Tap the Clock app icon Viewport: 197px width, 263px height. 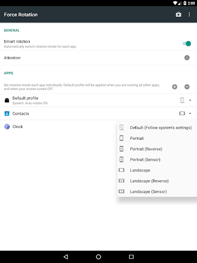(x=7, y=126)
